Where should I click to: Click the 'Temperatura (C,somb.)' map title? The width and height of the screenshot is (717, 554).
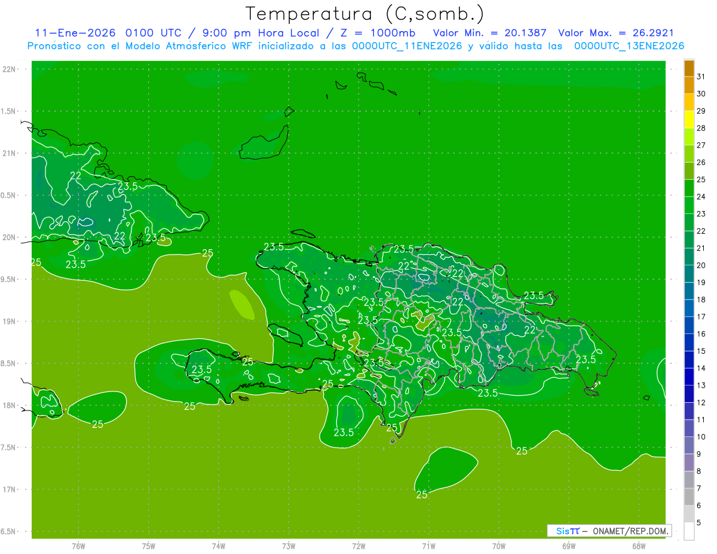[365, 14]
